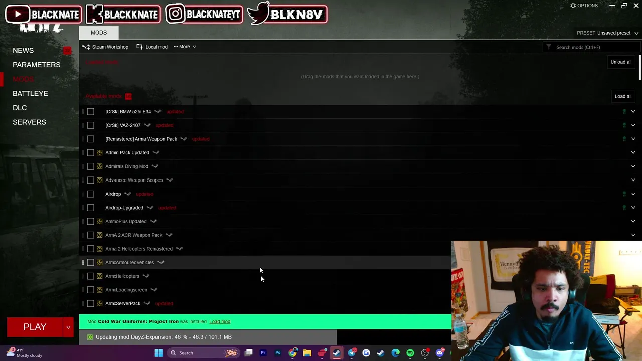Expand [CrSk] BMW 525i E34 details
This screenshot has width=642, height=361.
click(633, 112)
